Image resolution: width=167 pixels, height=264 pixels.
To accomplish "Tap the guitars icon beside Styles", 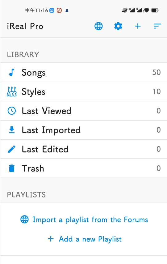I will click(x=12, y=92).
